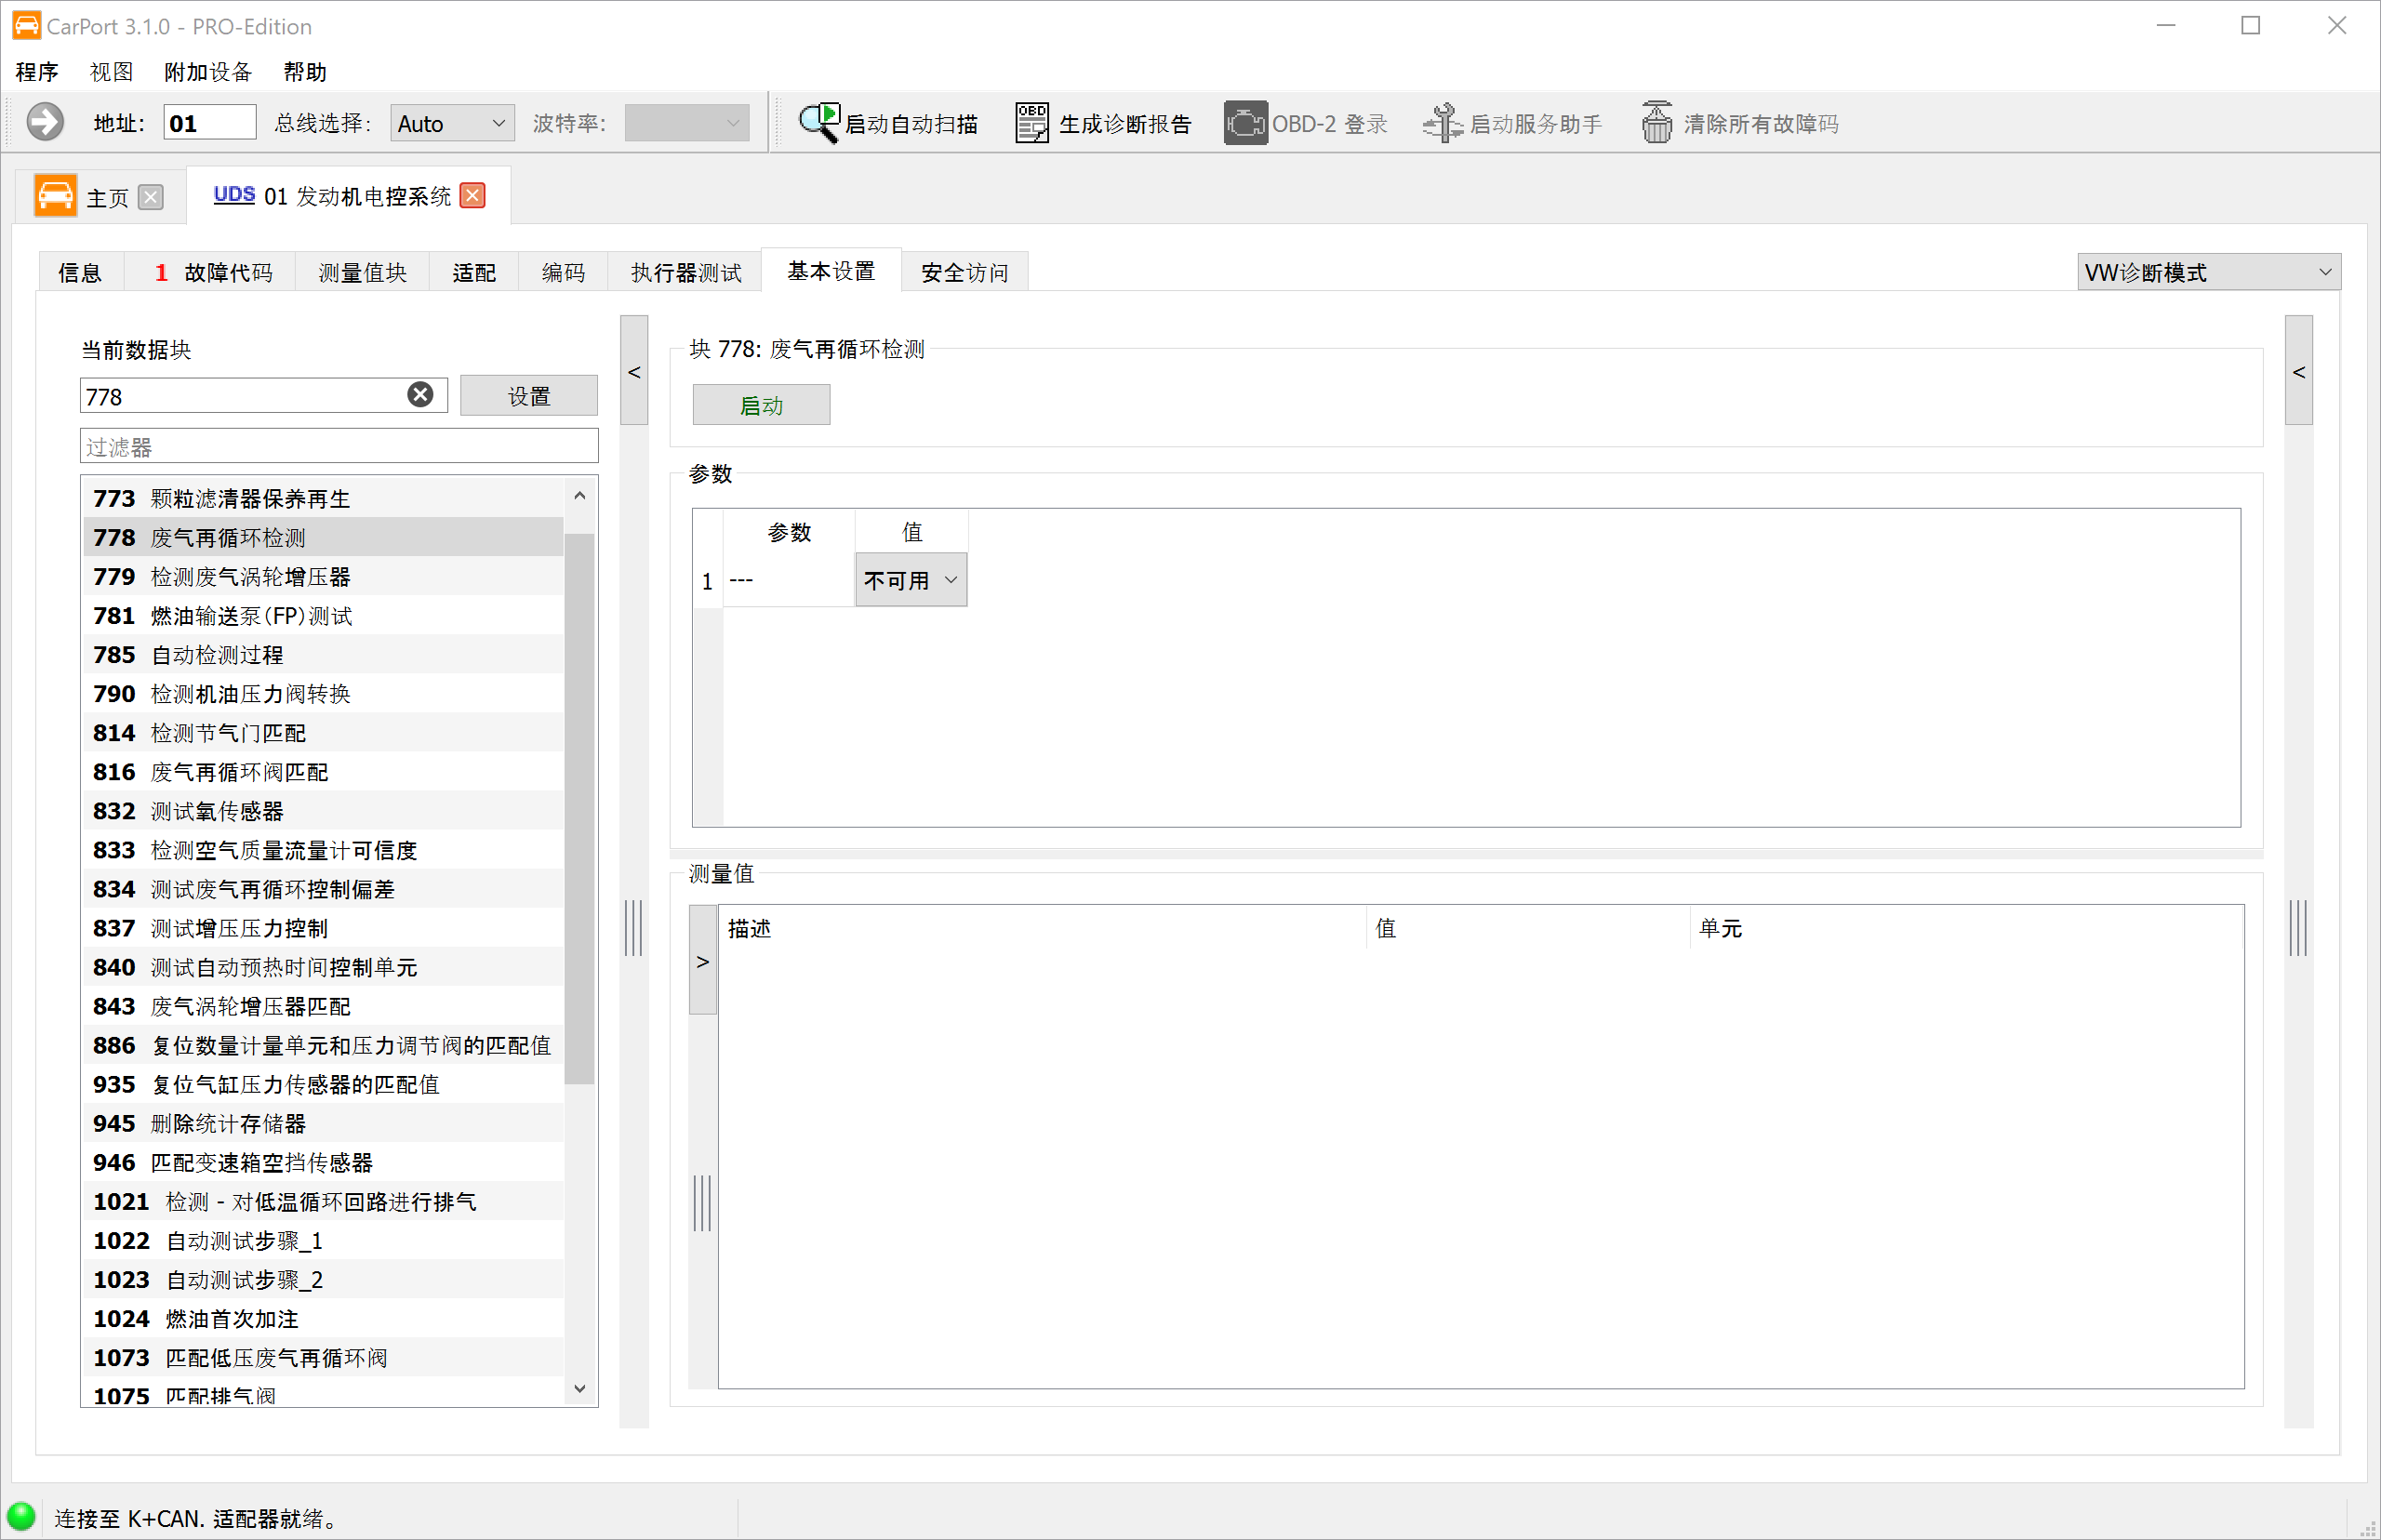Open the baud rate dropdown
This screenshot has height=1540, width=2381.
click(x=687, y=123)
